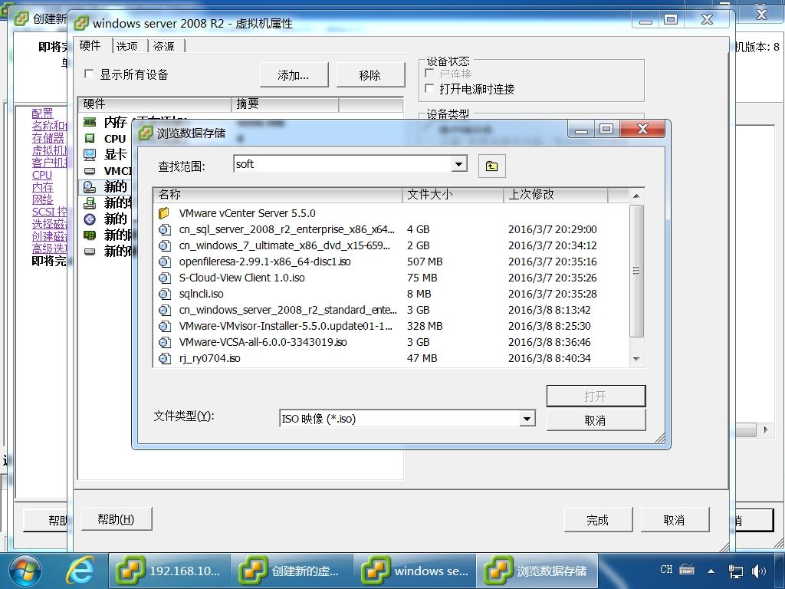Select S-Cloud-View Client 1.0.iso disc icon
The height and width of the screenshot is (589, 785).
164,278
